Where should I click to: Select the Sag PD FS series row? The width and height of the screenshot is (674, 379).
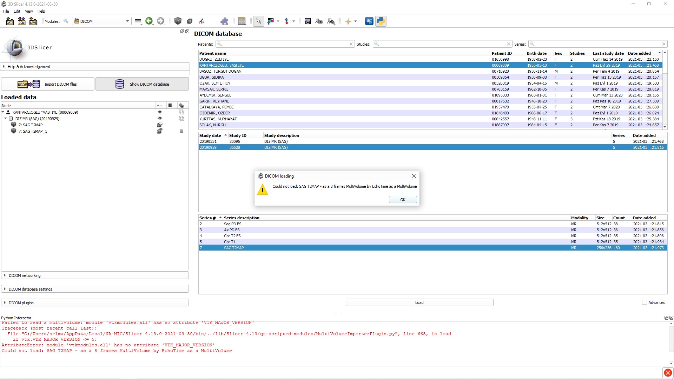pyautogui.click(x=433, y=224)
